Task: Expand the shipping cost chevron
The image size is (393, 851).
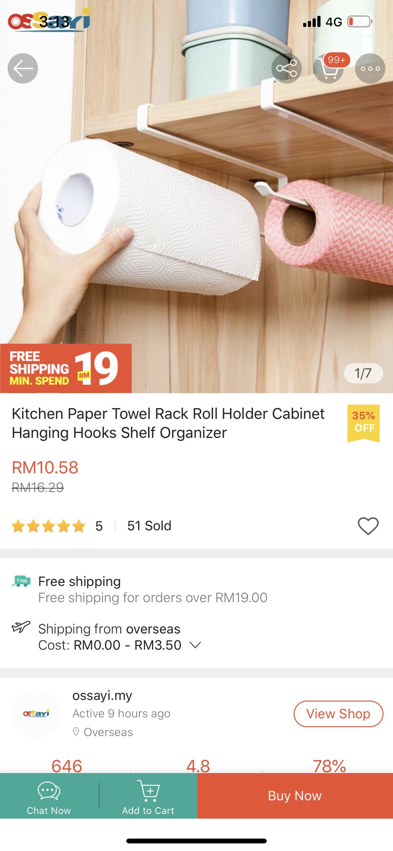Action: tap(195, 645)
